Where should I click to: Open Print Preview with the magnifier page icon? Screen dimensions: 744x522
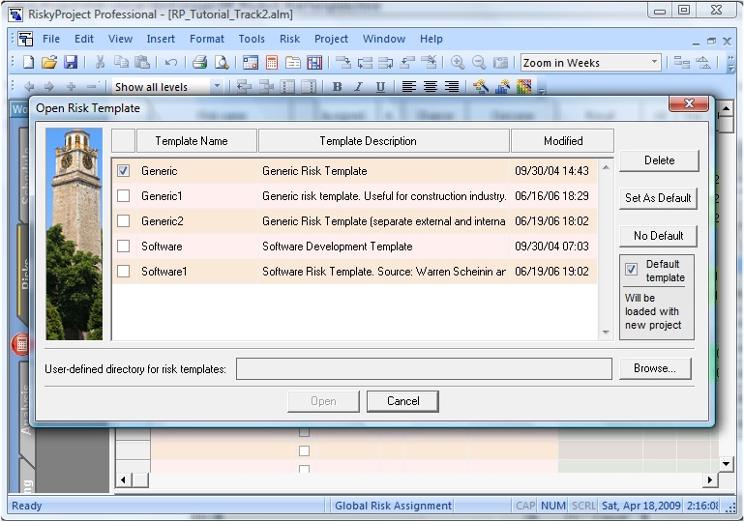(222, 62)
